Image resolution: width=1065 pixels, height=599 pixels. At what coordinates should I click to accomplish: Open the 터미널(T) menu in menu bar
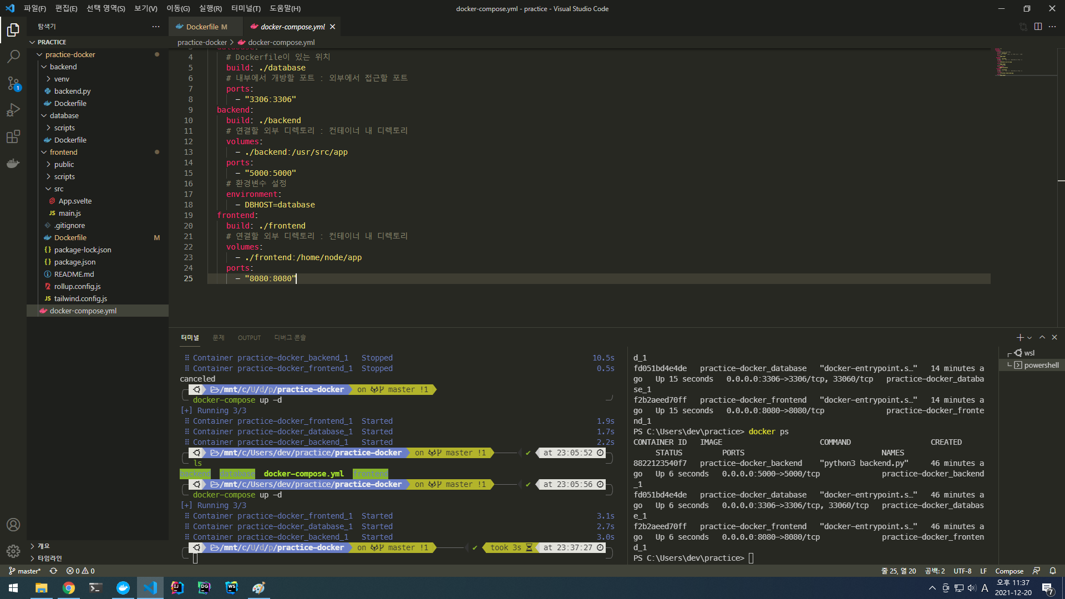coord(246,8)
